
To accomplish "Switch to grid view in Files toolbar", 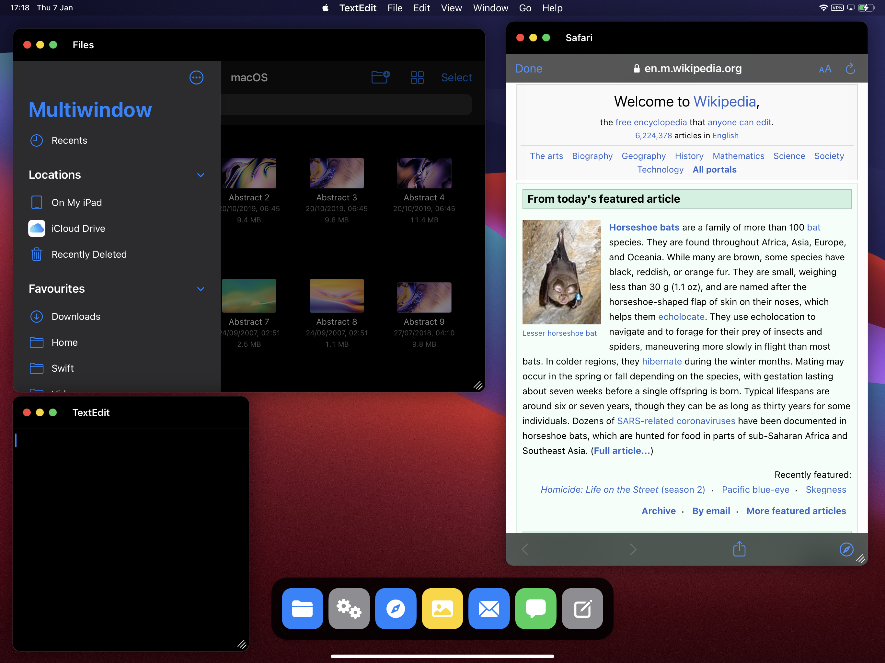I will [x=417, y=77].
